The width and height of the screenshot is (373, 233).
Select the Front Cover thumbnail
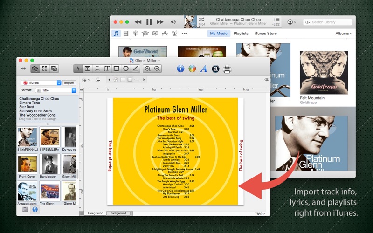[28, 164]
